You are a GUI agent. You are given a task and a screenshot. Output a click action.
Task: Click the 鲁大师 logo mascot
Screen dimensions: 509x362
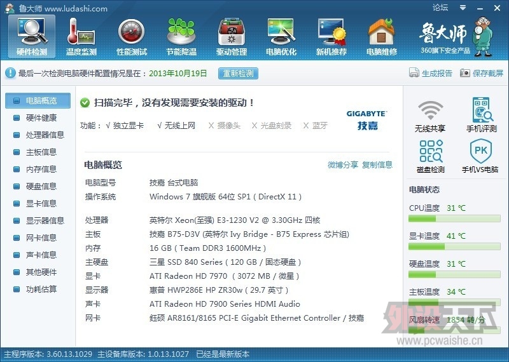(484, 36)
